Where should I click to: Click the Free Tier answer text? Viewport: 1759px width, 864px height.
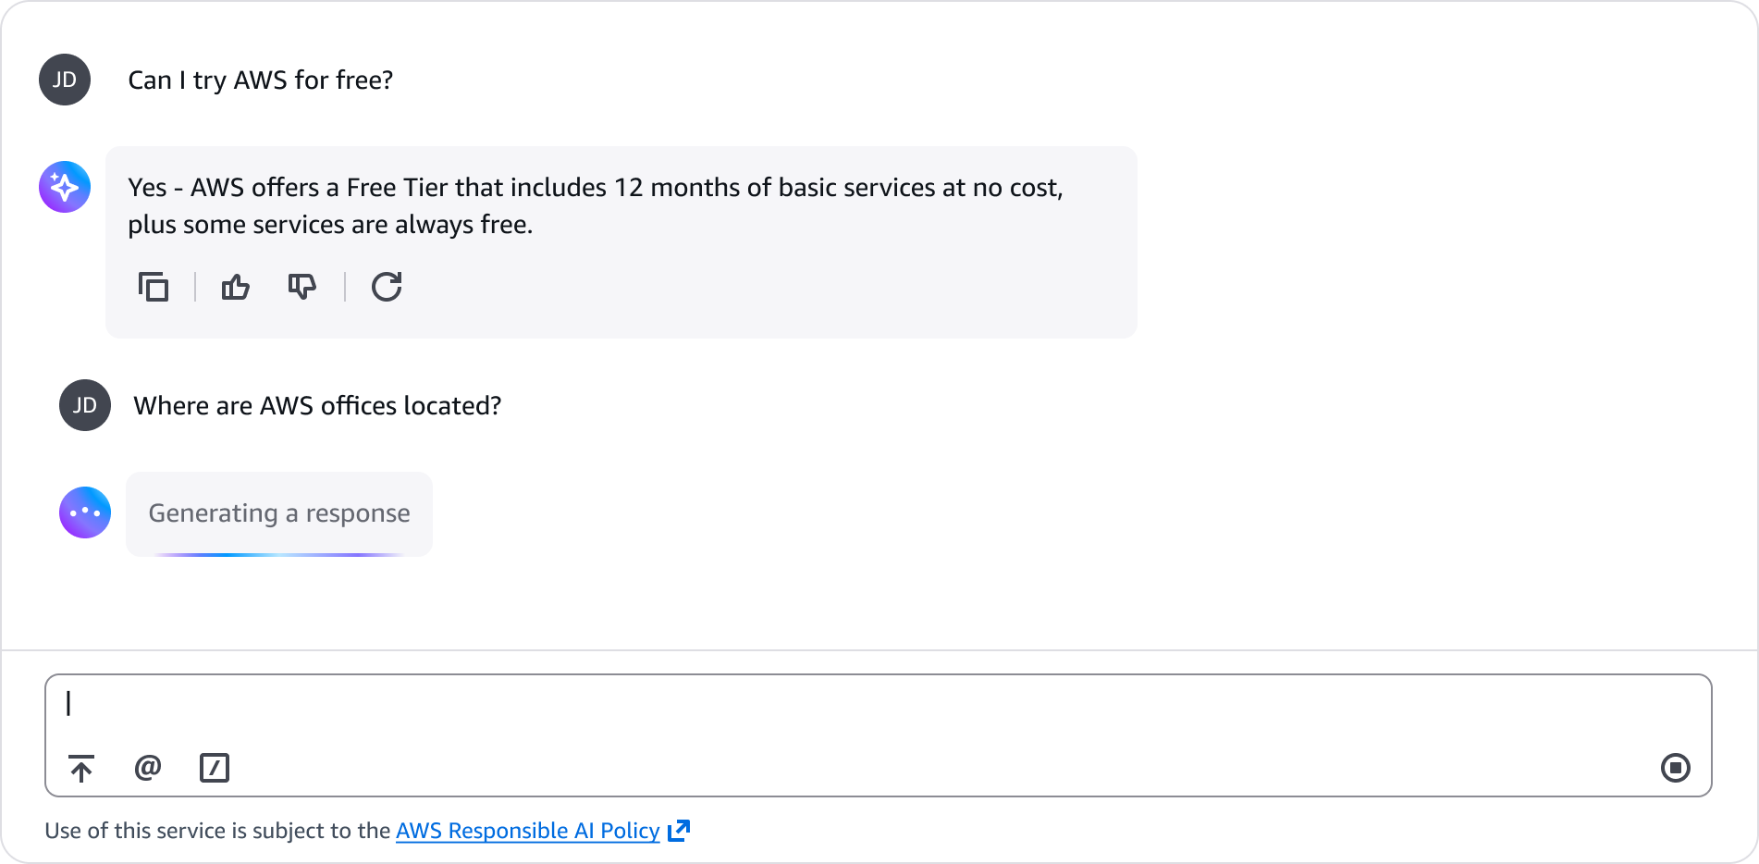(x=596, y=205)
